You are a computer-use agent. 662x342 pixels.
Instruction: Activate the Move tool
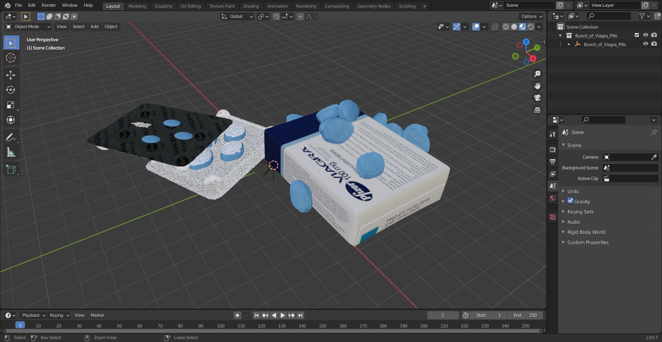[11, 75]
